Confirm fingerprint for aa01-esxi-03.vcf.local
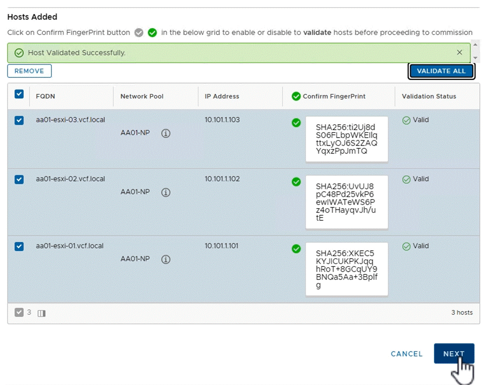The image size is (488, 385). pos(296,123)
